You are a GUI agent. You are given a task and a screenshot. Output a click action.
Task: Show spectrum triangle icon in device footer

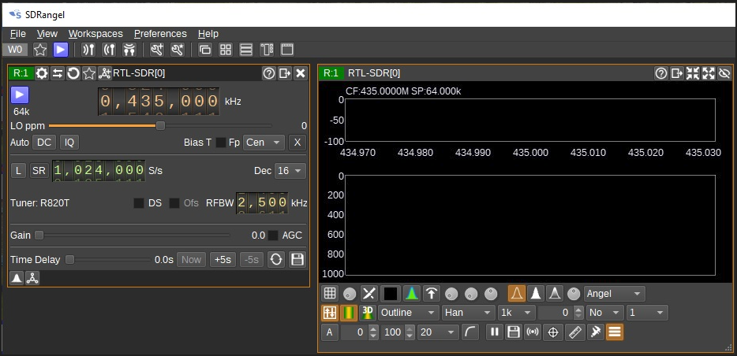[17, 278]
